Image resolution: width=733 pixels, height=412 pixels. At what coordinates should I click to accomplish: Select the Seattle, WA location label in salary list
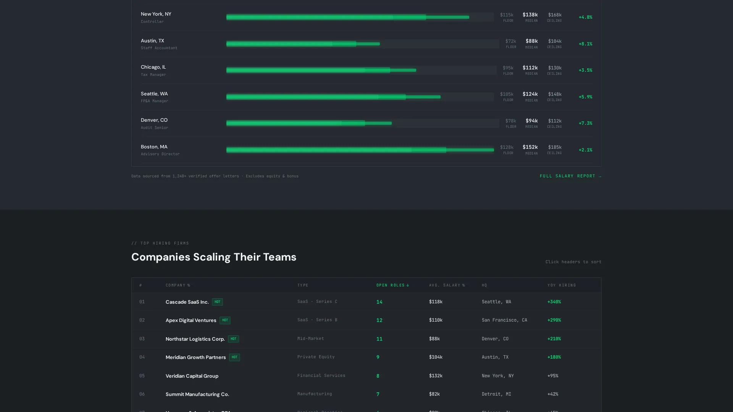click(154, 94)
